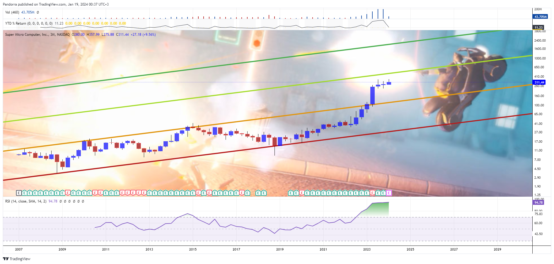The height and width of the screenshot is (264, 554).
Task: Click the '2025' label on time axis
Action: tap(410, 249)
